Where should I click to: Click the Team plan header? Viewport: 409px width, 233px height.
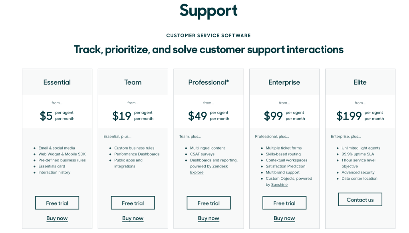tap(133, 82)
